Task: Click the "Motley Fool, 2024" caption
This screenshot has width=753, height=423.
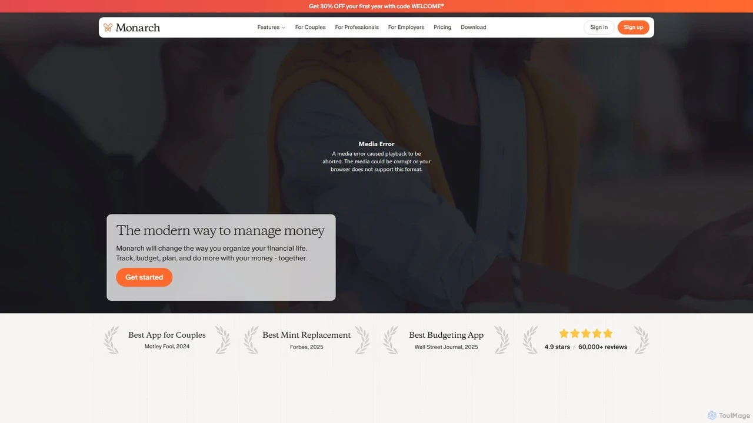Action: click(167, 347)
